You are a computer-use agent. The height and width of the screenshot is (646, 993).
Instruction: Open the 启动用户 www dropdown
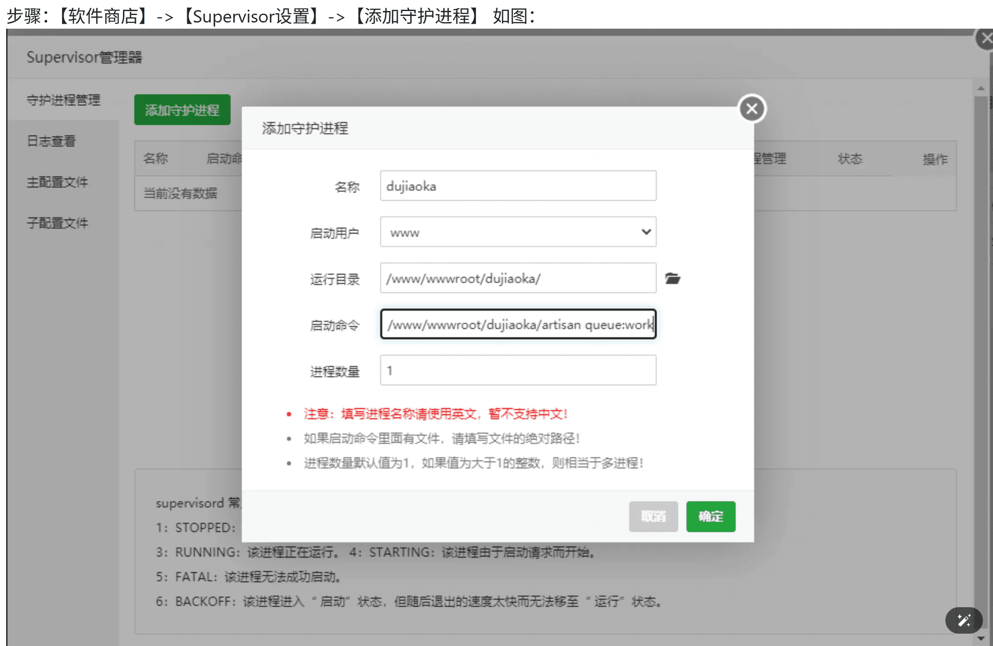coord(518,232)
